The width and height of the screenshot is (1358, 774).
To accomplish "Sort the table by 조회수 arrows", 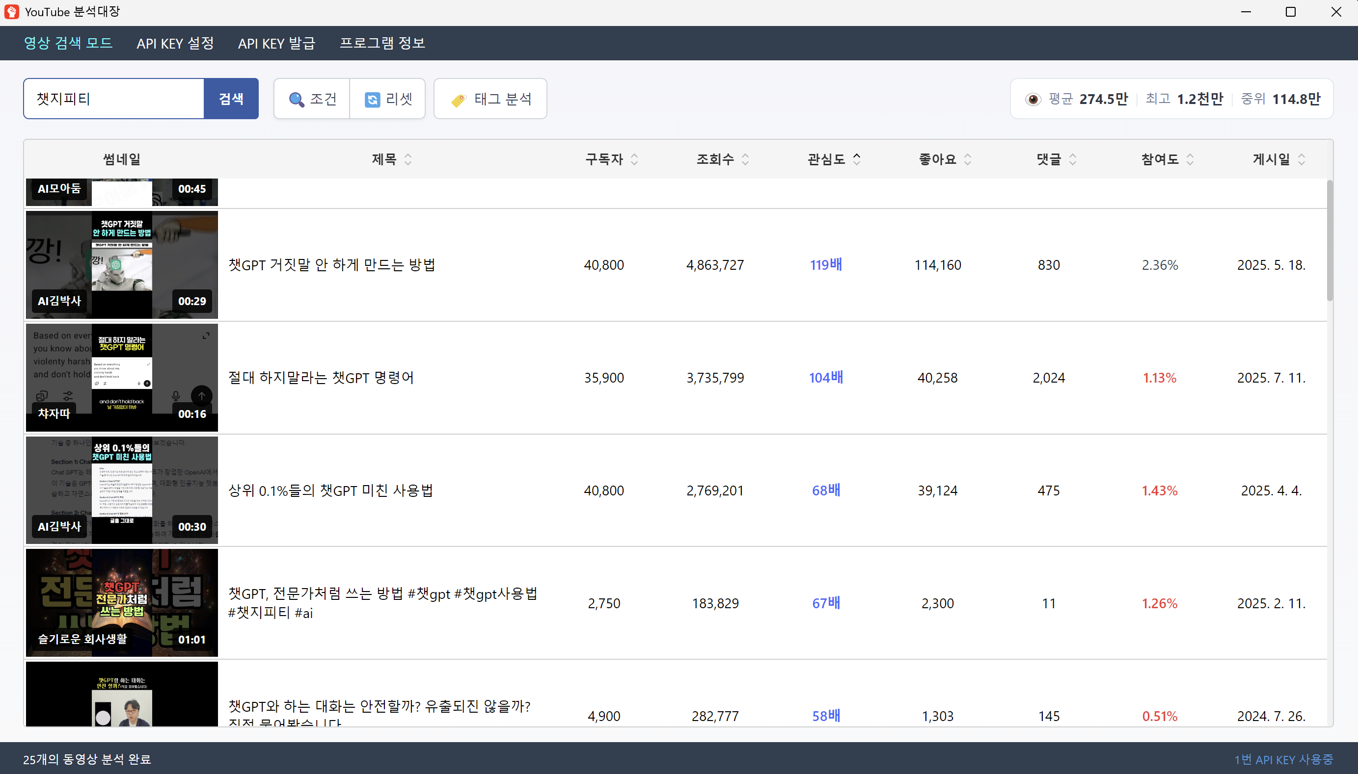I will [x=745, y=159].
